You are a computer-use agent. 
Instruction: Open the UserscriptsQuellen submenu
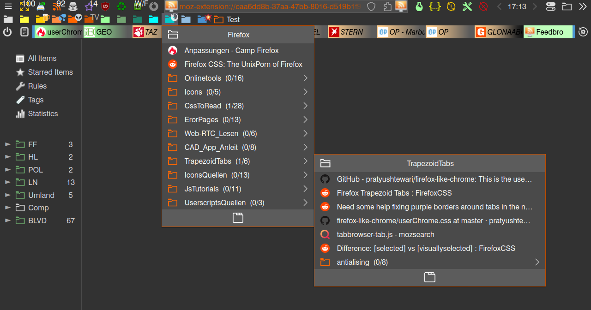coord(238,203)
